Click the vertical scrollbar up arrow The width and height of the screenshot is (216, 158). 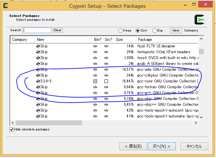click(201, 39)
